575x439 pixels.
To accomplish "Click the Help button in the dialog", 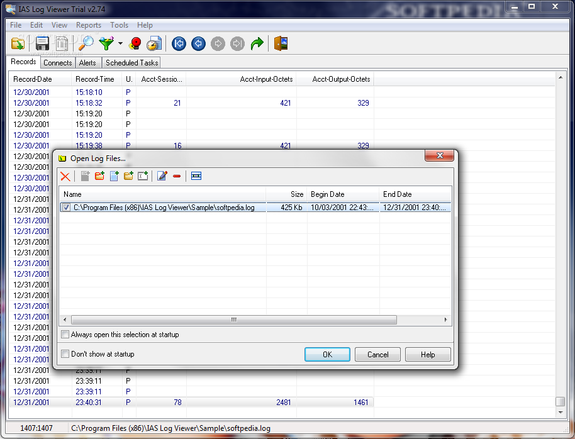I will point(428,354).
